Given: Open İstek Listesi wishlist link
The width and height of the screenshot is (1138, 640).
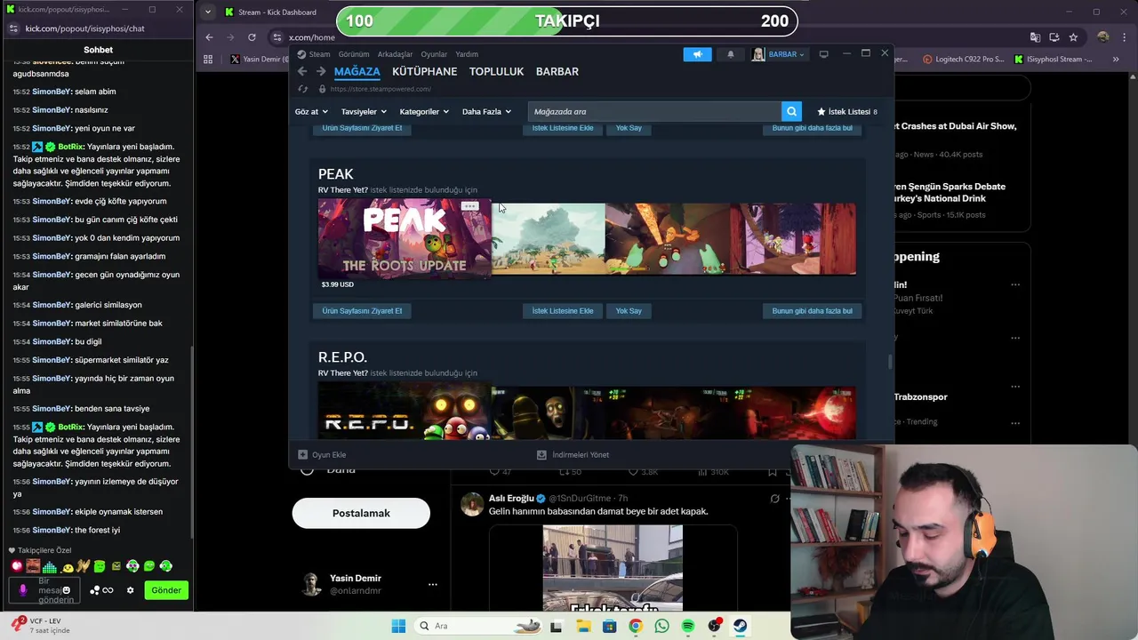Looking at the screenshot, I should [x=846, y=111].
